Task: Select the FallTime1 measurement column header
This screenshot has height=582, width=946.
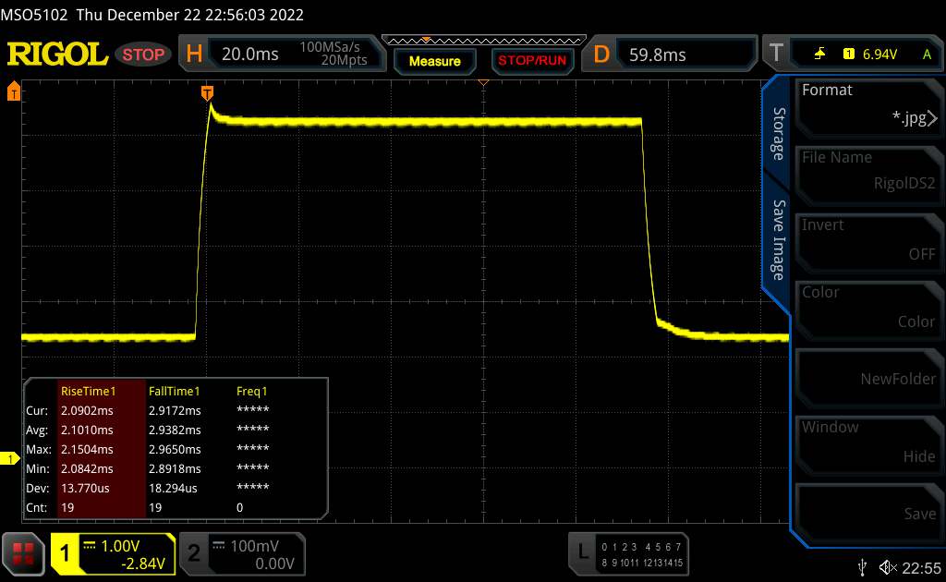Action: (x=174, y=391)
